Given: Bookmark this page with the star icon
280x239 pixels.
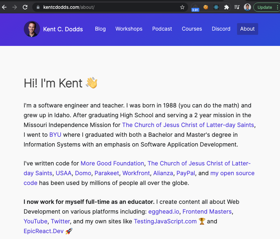Looking at the screenshot, I should point(182,7).
